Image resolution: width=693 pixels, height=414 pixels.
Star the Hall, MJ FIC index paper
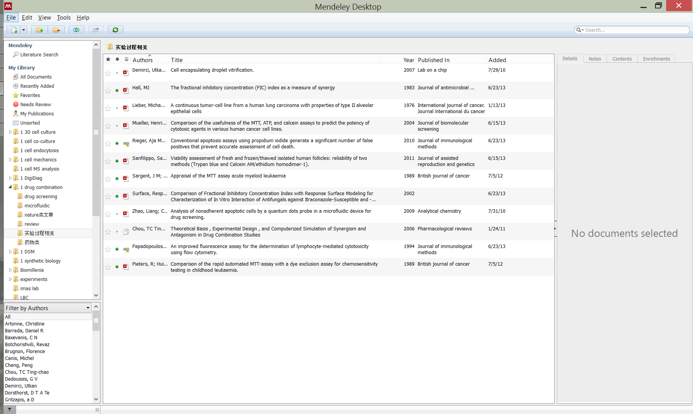point(108,90)
